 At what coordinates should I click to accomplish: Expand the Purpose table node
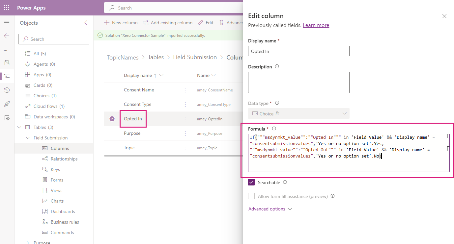28,243
